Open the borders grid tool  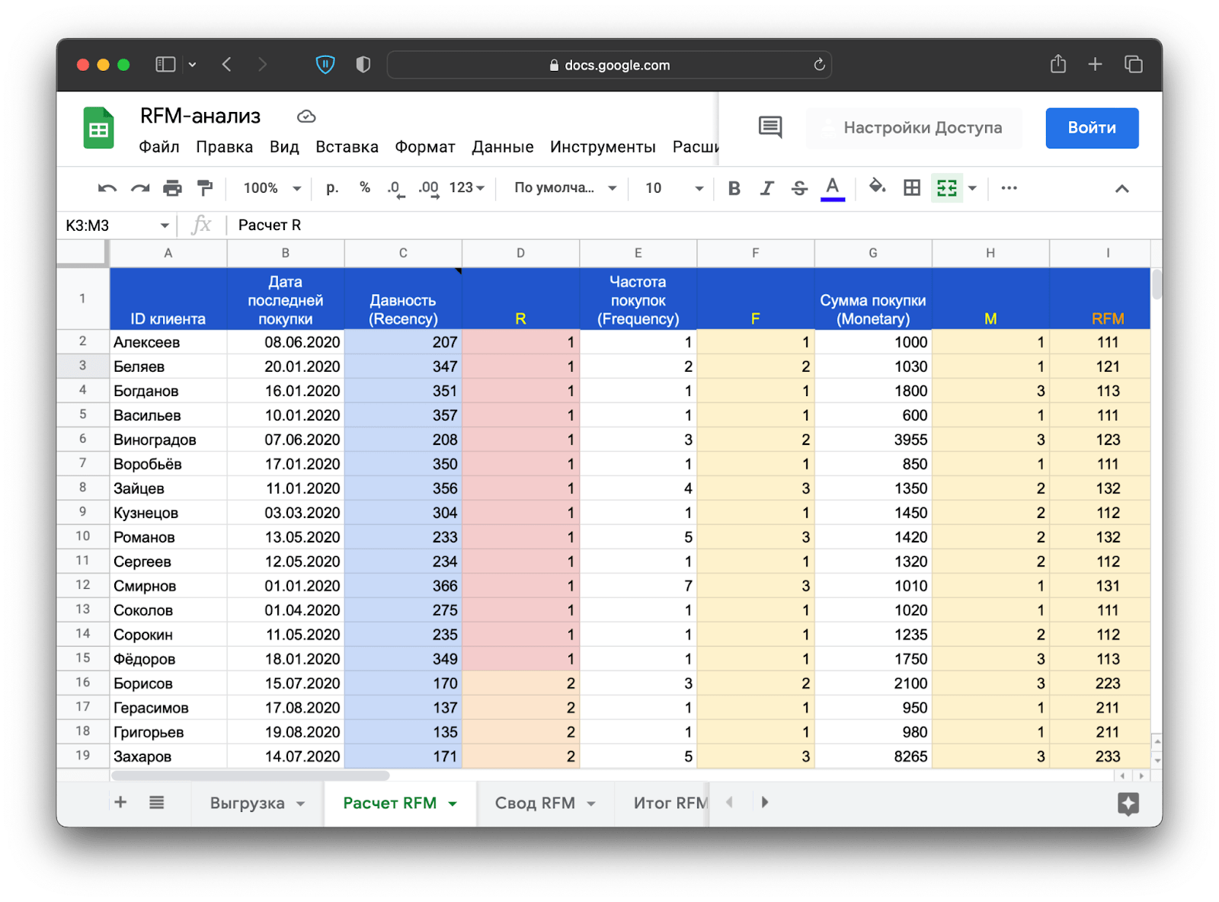point(911,188)
